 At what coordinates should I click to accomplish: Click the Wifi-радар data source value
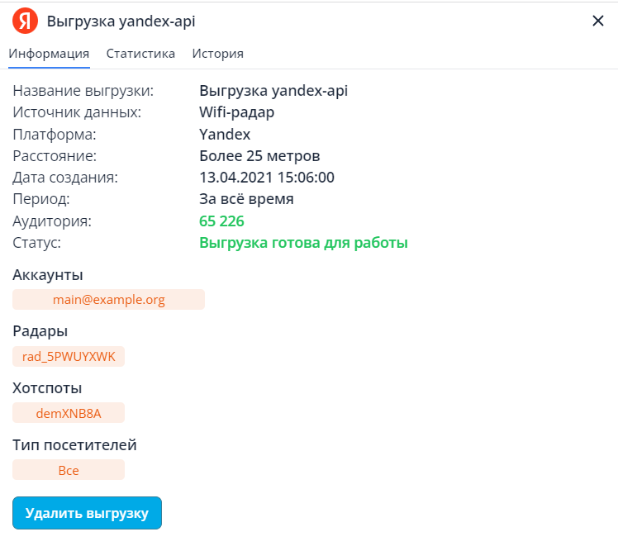coord(236,112)
